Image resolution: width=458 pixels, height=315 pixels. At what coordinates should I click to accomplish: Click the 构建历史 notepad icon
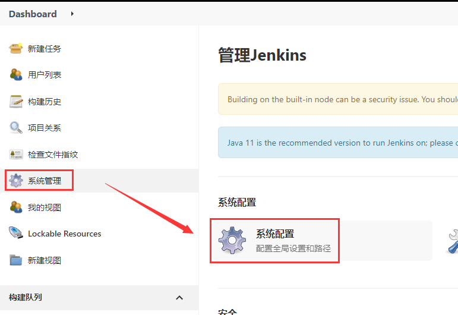point(16,102)
